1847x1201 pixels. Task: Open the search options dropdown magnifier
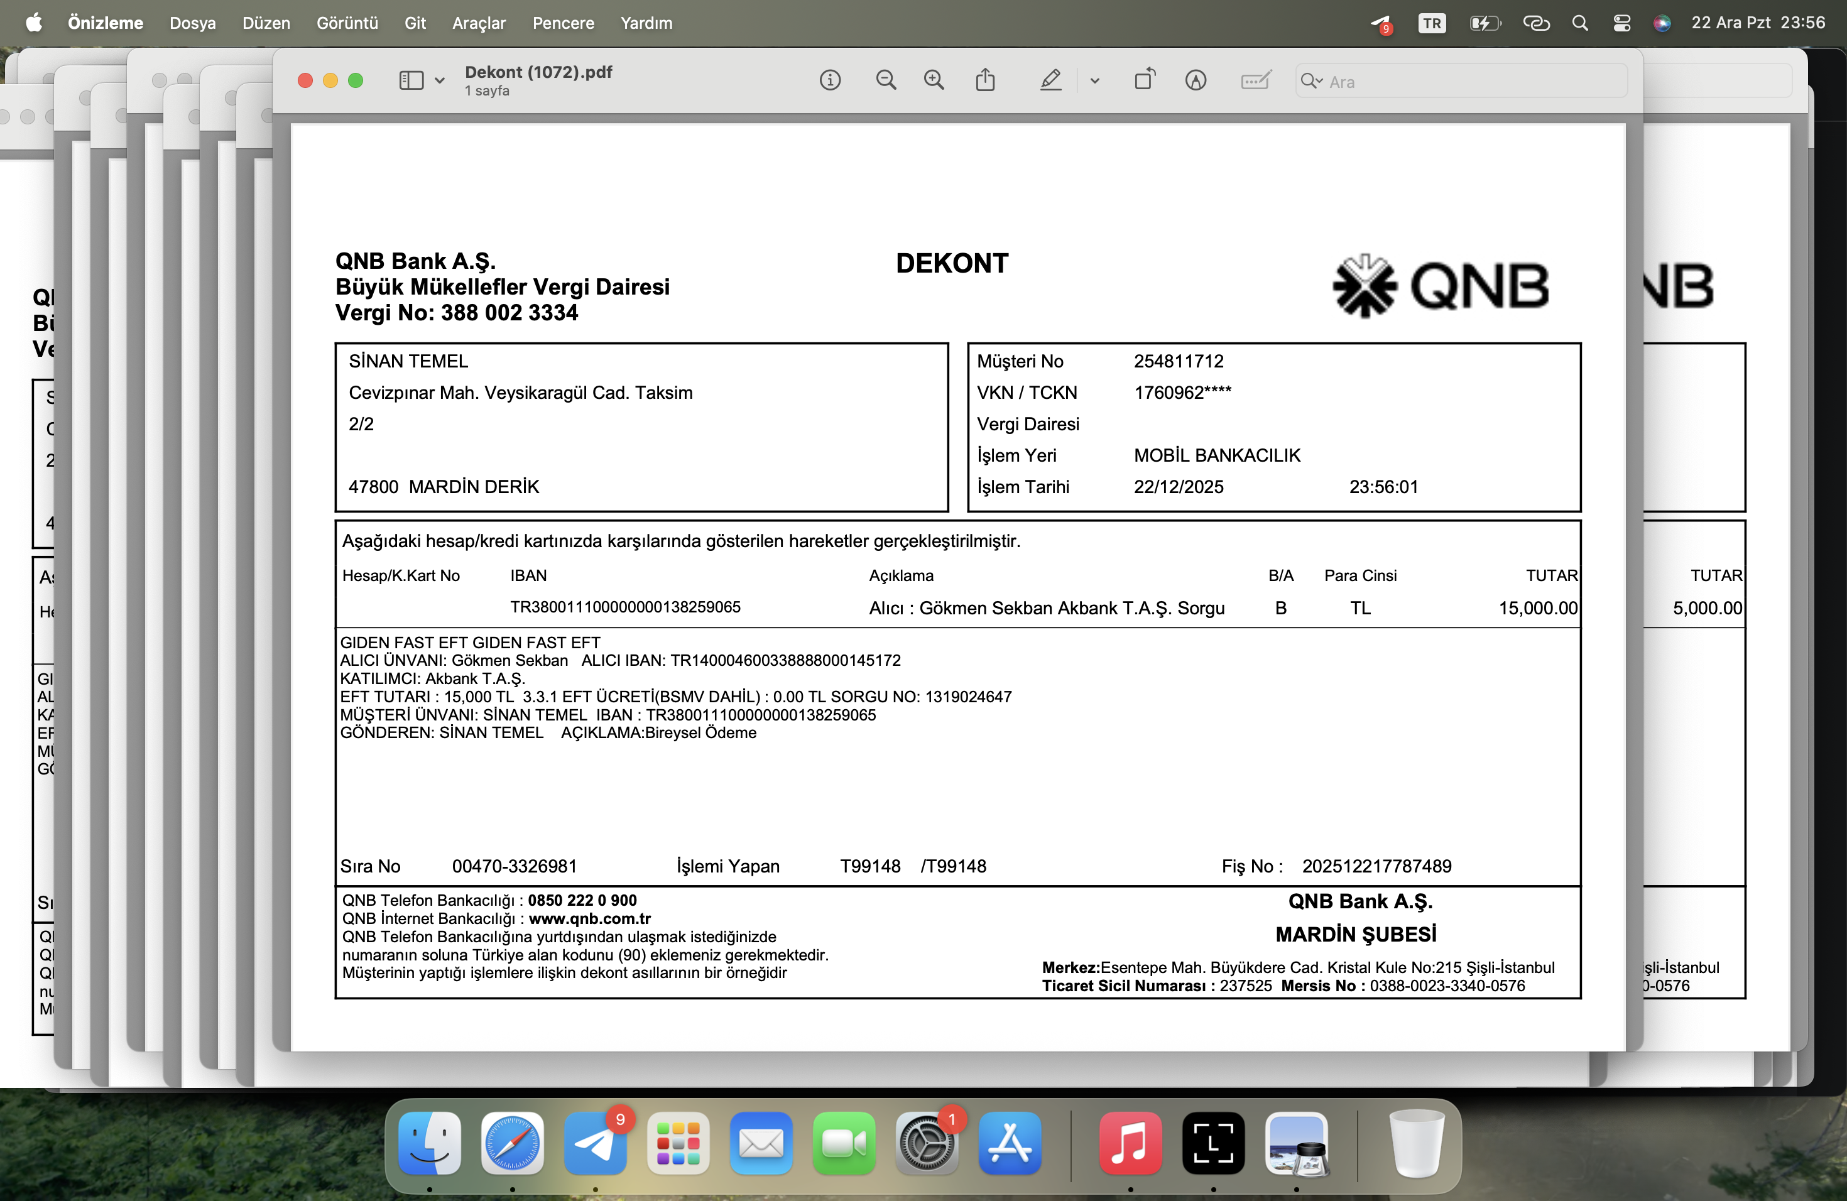point(1310,80)
